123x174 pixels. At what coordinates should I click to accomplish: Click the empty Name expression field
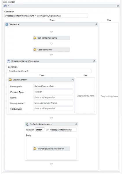click(x=53, y=97)
